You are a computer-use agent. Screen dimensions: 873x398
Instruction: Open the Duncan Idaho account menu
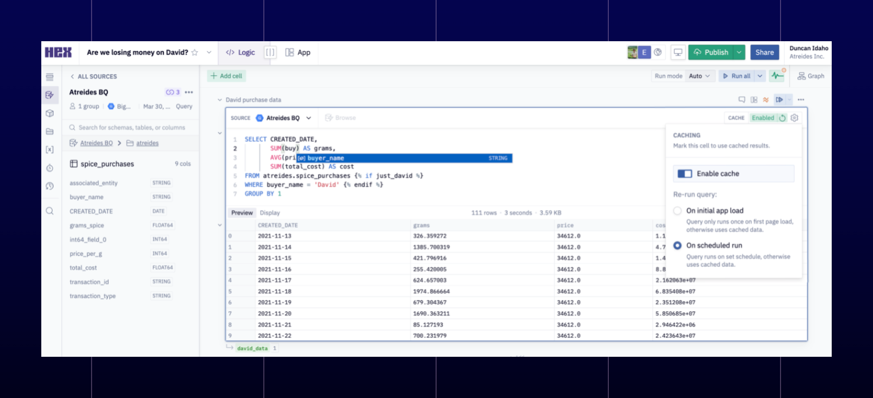click(x=809, y=52)
